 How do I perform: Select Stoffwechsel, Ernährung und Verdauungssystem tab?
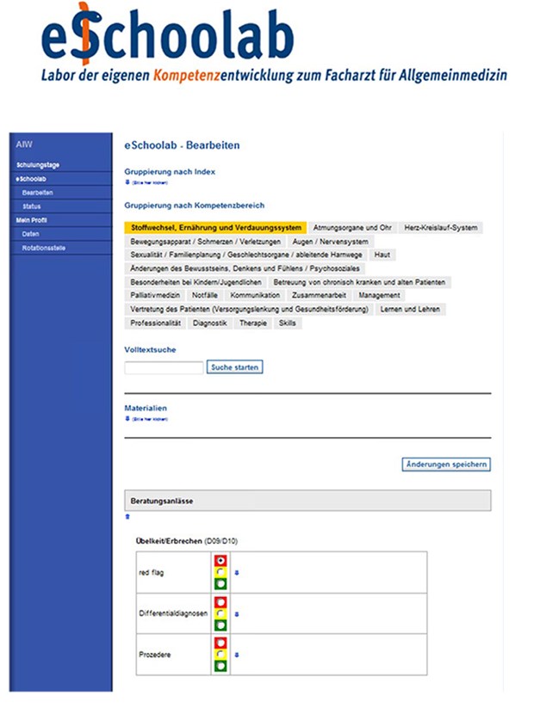215,228
